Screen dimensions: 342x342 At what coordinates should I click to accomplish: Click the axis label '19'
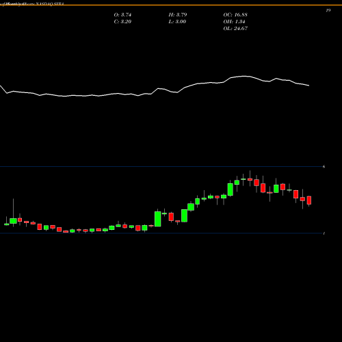tap(328, 10)
